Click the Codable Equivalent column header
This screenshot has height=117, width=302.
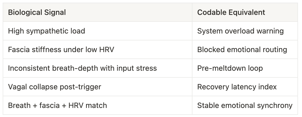tap(245, 12)
